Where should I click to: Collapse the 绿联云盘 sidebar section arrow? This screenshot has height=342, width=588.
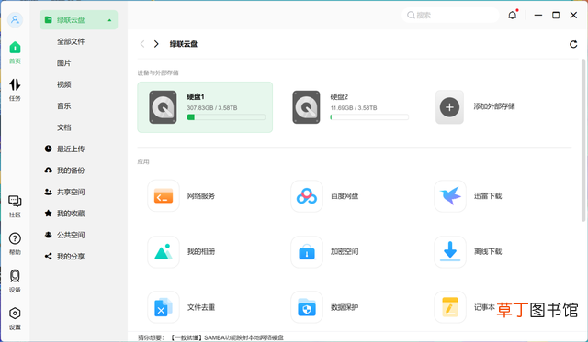[109, 20]
